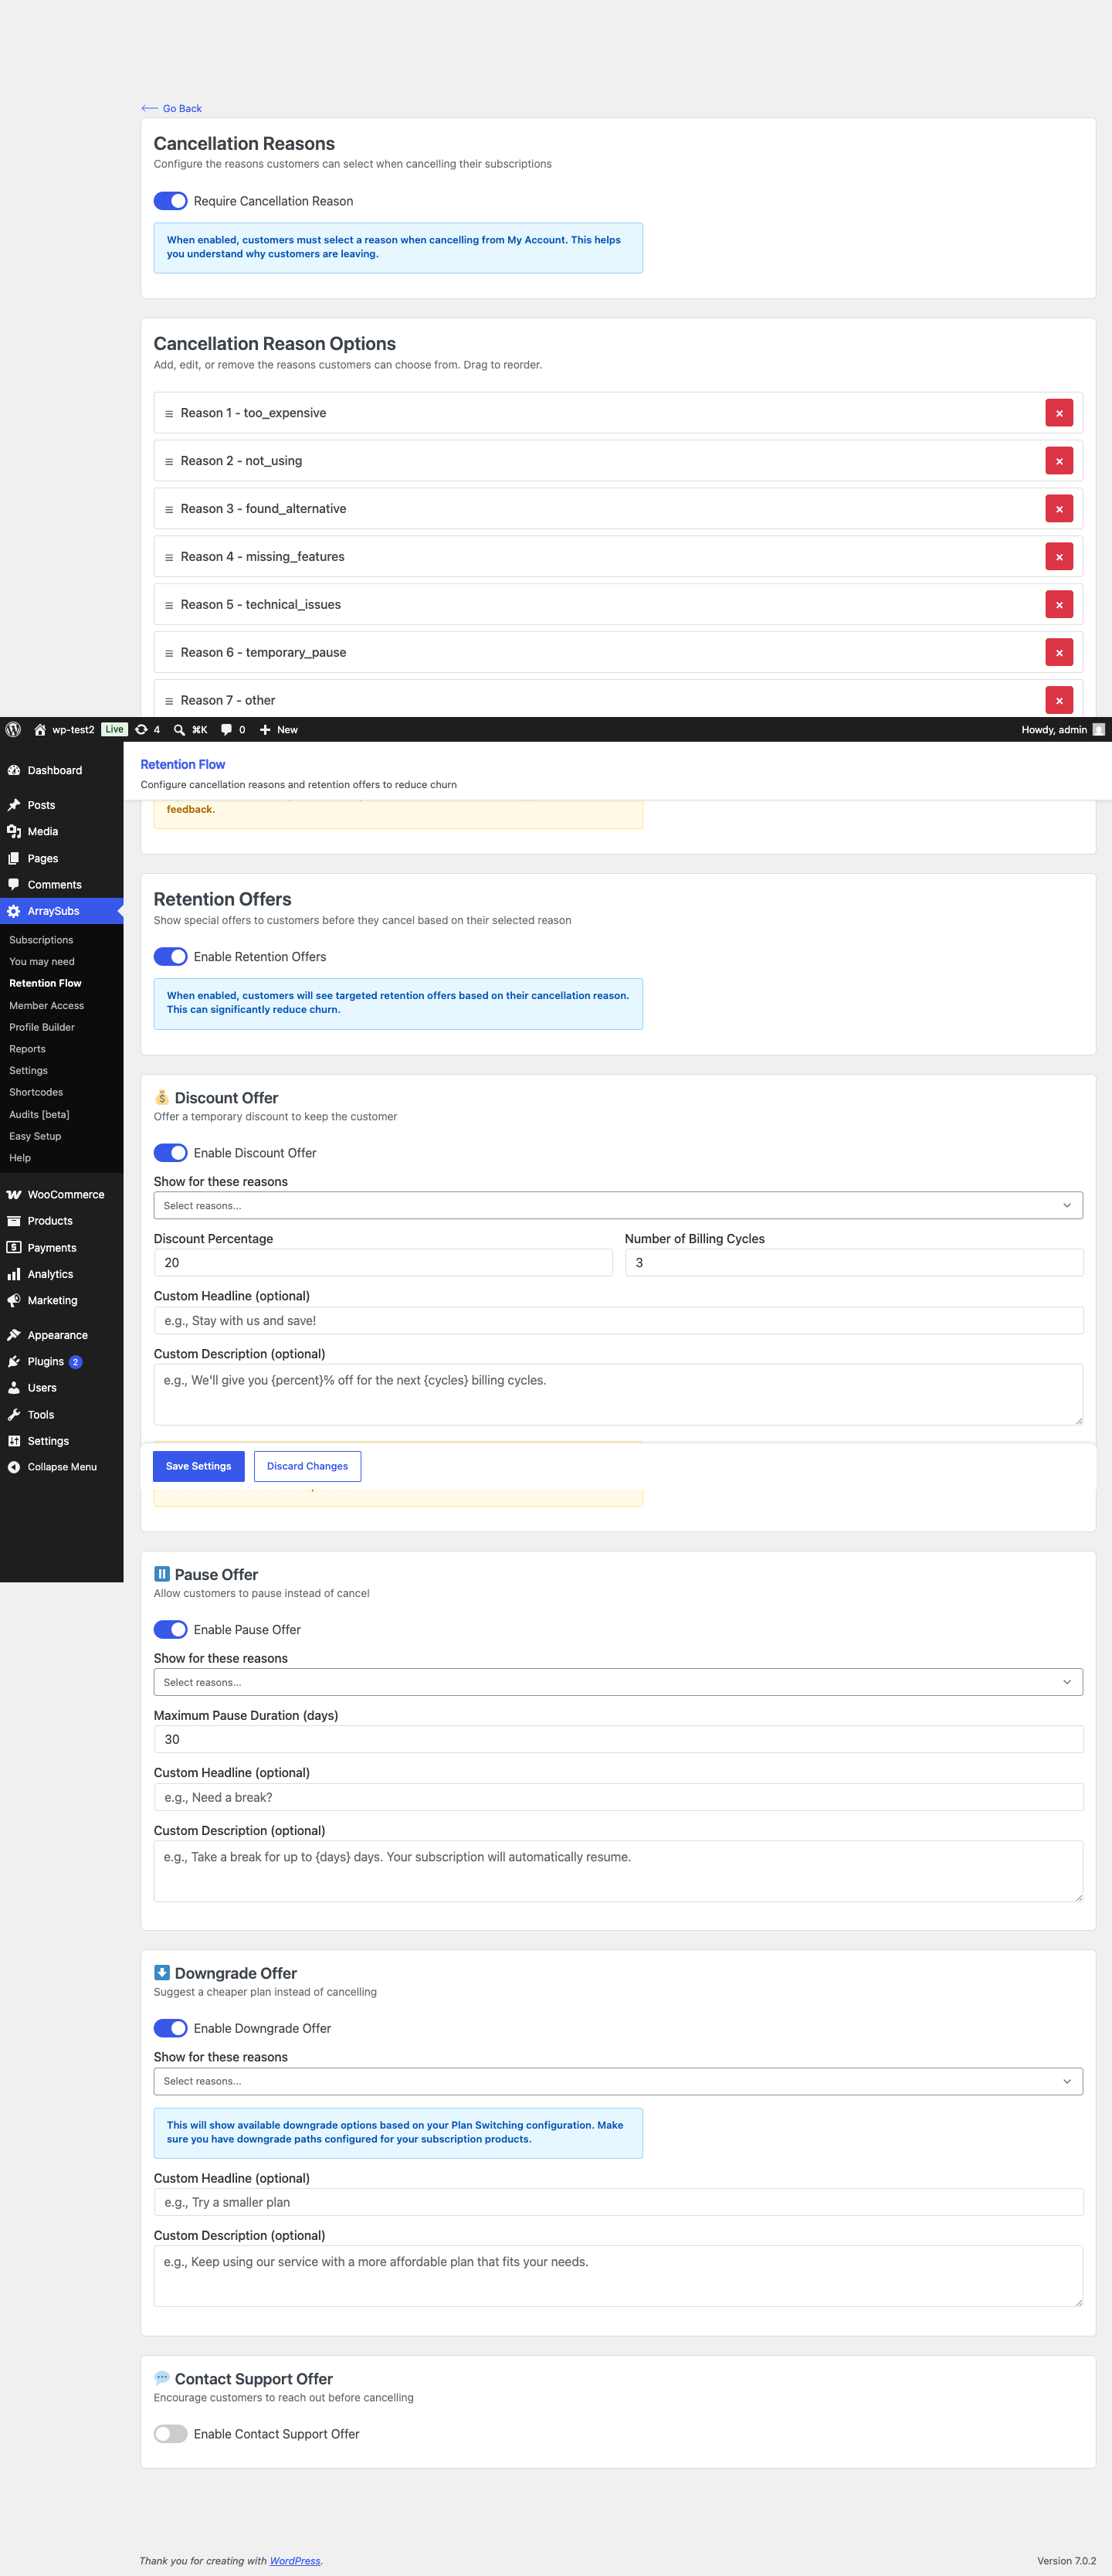This screenshot has width=1112, height=2576.
Task: Click the Dashboard gauge icon
Action: tap(14, 771)
